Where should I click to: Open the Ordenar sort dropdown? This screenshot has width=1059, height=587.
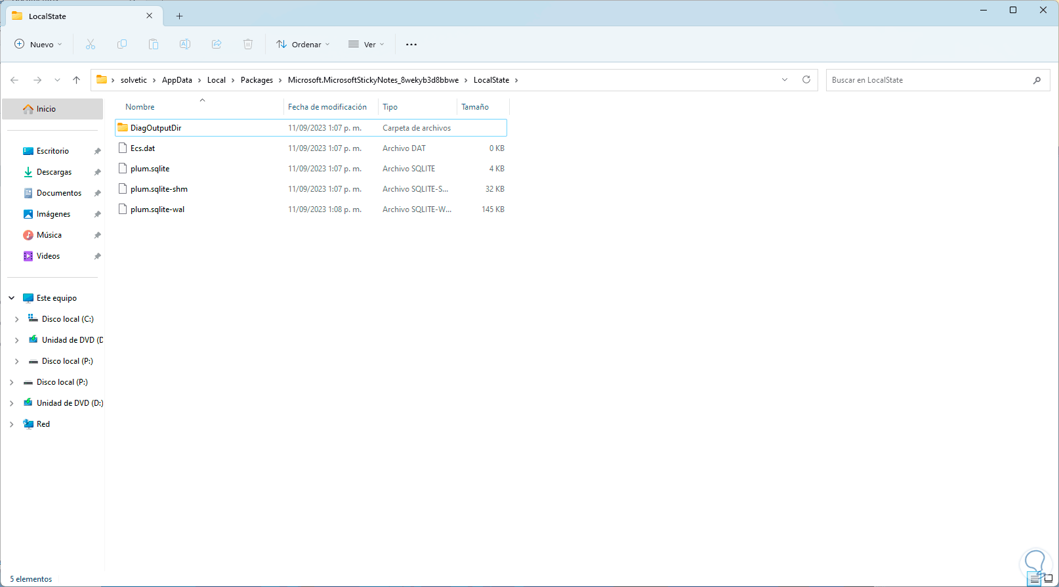tap(303, 45)
